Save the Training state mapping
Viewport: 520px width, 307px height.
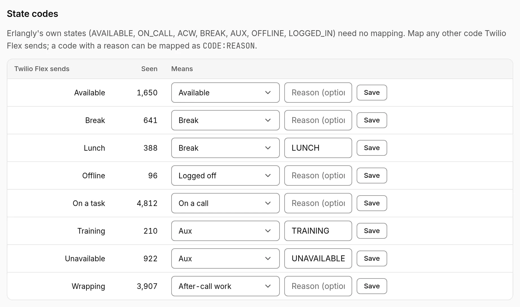pos(372,231)
